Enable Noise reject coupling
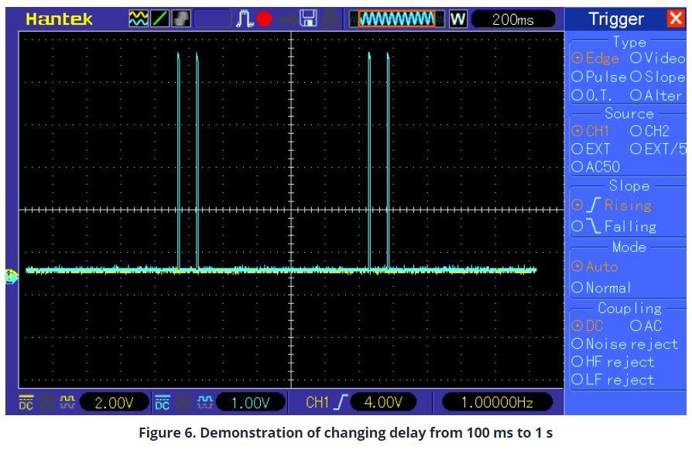Image resolution: width=692 pixels, height=450 pixels. pos(625,344)
